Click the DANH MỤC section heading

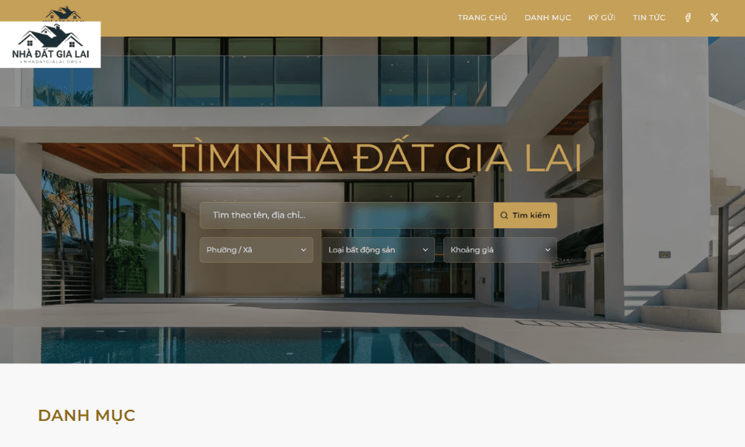87,416
